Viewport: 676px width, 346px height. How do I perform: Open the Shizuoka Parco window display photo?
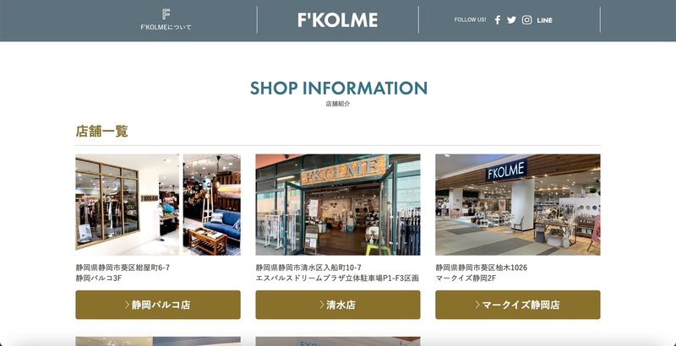pyautogui.click(x=128, y=205)
